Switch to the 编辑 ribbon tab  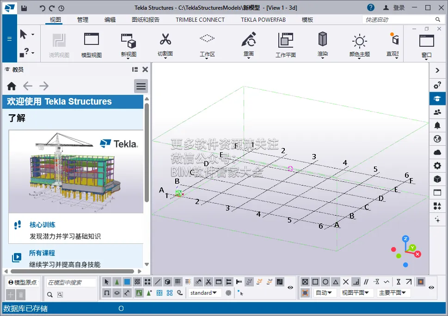pyautogui.click(x=110, y=20)
